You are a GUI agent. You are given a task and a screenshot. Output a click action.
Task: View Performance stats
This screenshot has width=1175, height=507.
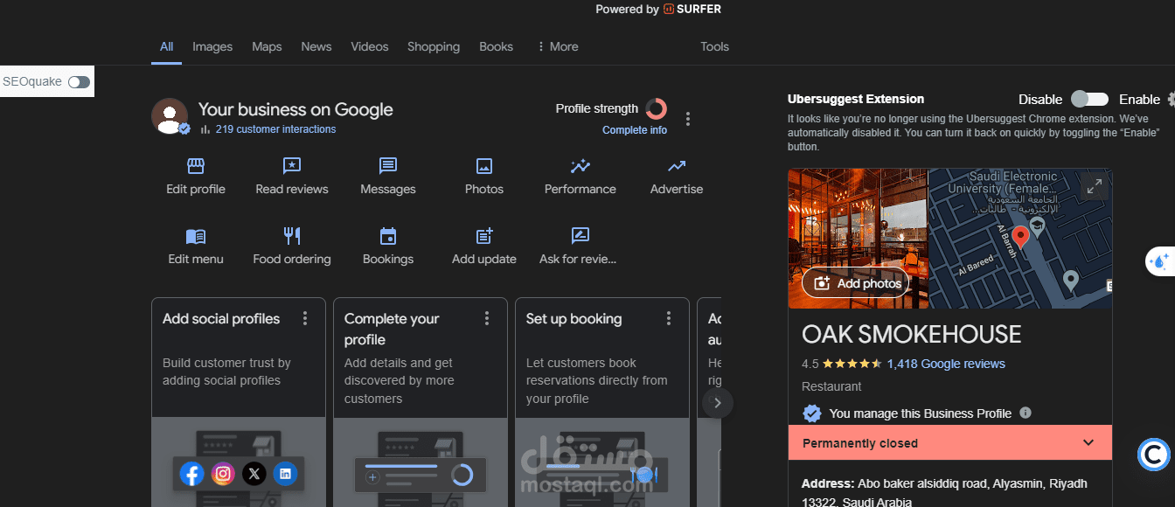click(x=581, y=177)
